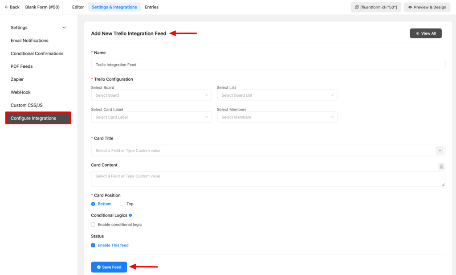Click the Conditional Logics info icon

pos(129,215)
